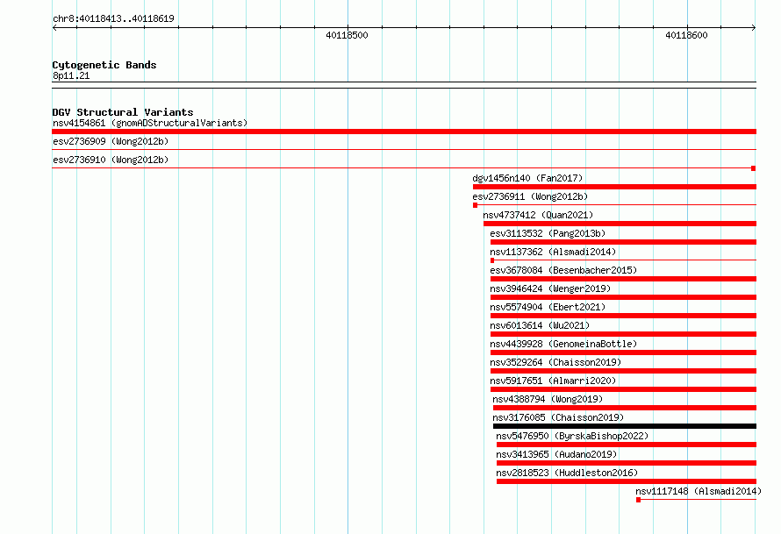The height and width of the screenshot is (534, 781).
Task: Click the red bar under nsv3946424 (Wenger2019)
Action: tap(623, 297)
